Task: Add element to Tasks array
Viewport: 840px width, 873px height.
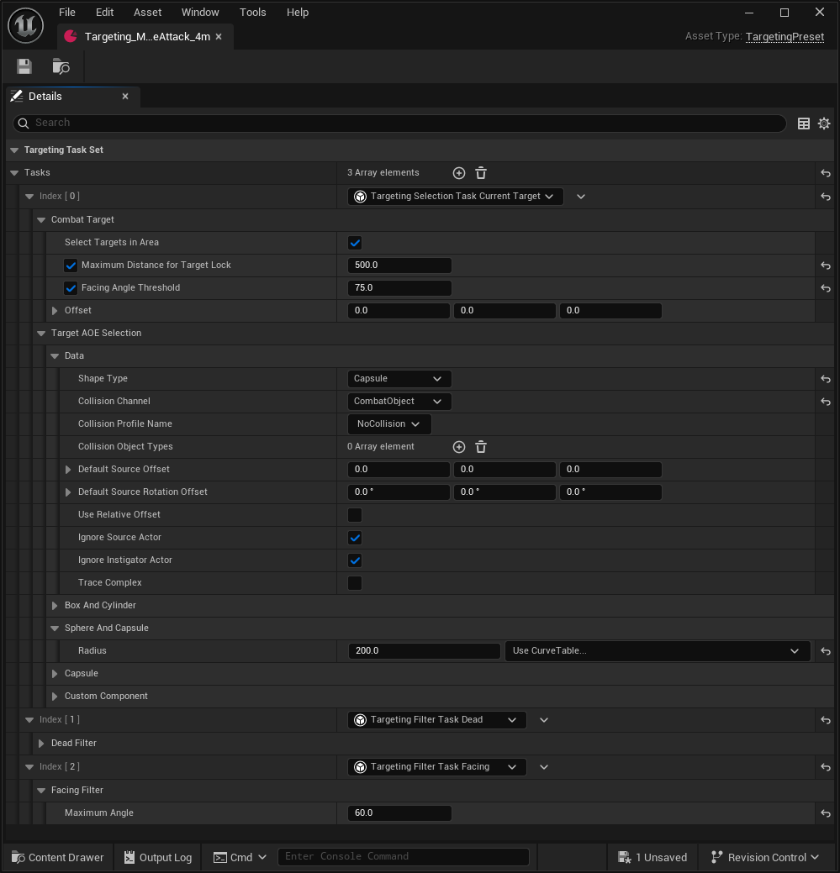Action: (459, 173)
